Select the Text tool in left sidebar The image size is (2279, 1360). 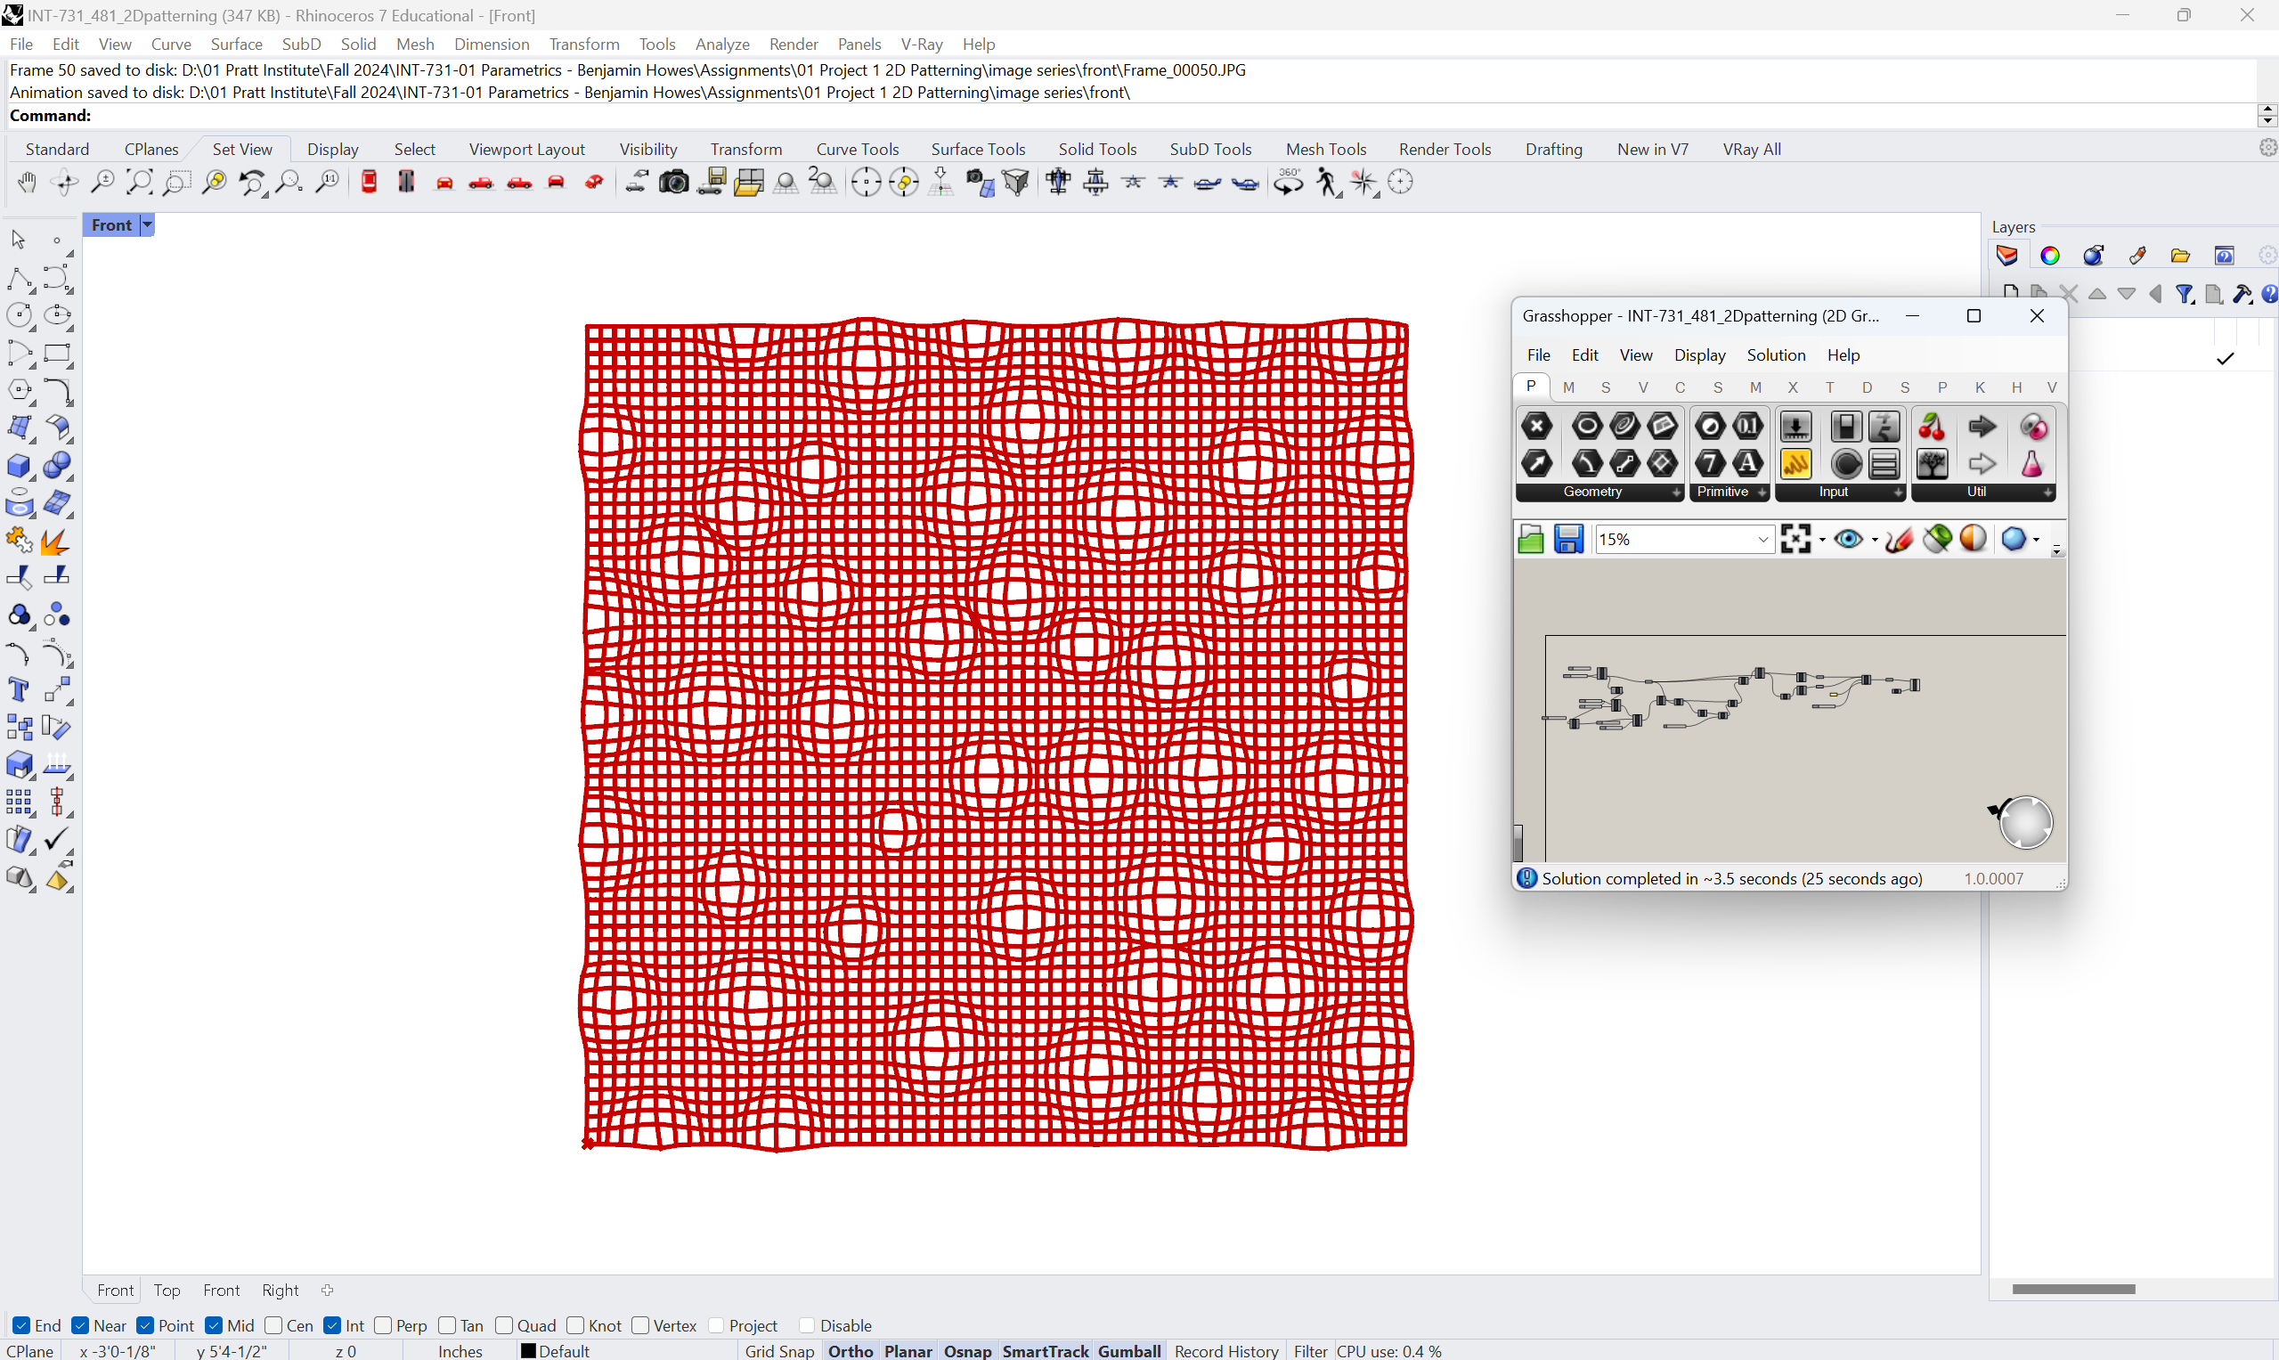19,690
